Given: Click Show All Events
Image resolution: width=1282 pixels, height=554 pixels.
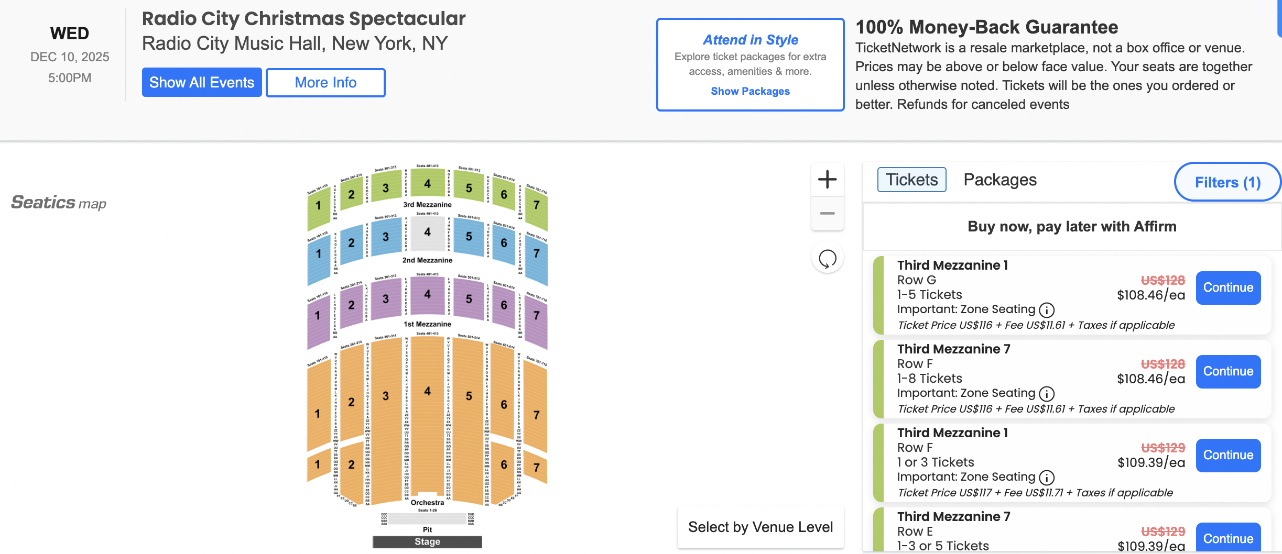Looking at the screenshot, I should (201, 82).
